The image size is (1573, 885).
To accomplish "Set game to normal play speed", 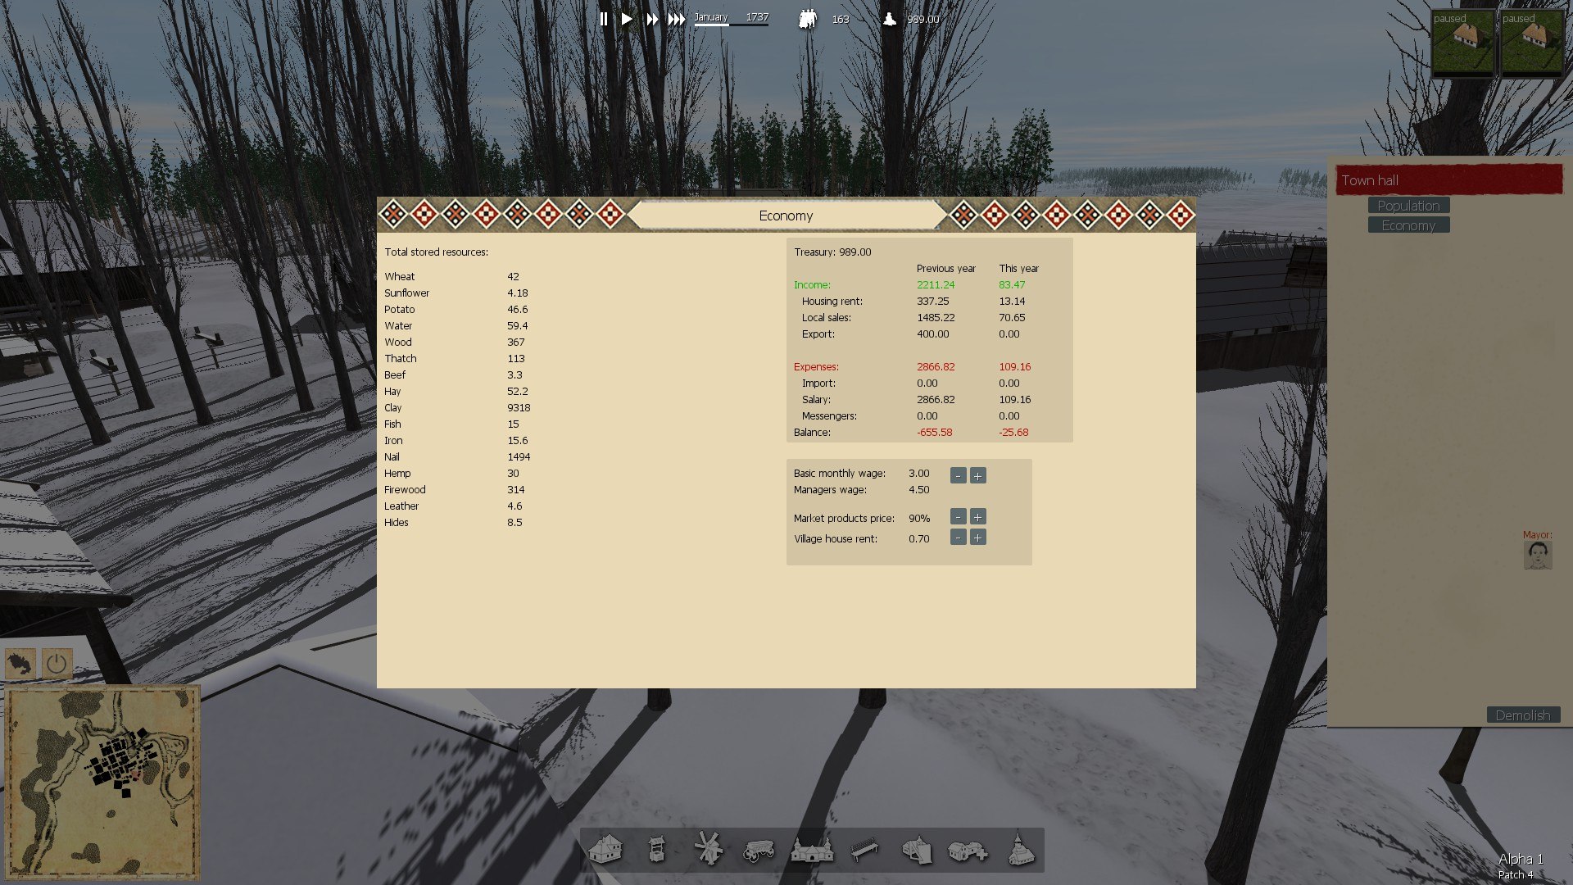I will 627,19.
